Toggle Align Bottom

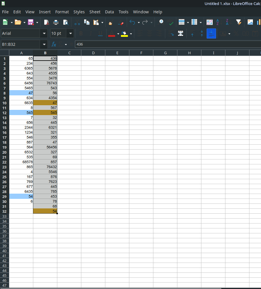211,33
